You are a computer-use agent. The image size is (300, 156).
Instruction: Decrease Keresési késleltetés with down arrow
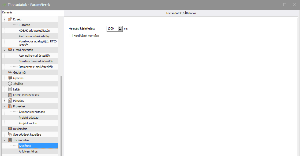[120, 30]
